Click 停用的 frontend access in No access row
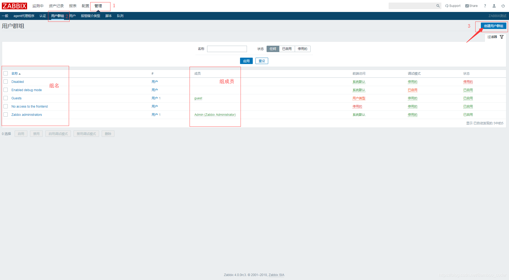 357,107
